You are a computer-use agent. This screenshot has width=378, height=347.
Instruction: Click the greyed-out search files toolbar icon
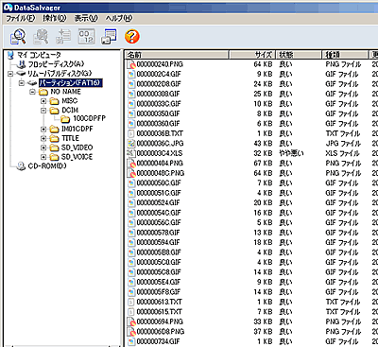(x=41, y=36)
